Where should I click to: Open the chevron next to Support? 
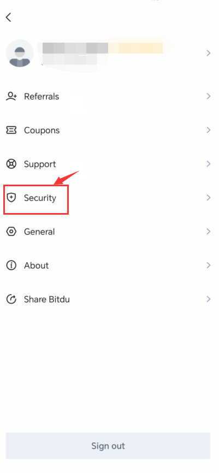(x=208, y=164)
